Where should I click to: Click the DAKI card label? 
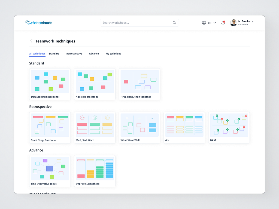(x=213, y=140)
